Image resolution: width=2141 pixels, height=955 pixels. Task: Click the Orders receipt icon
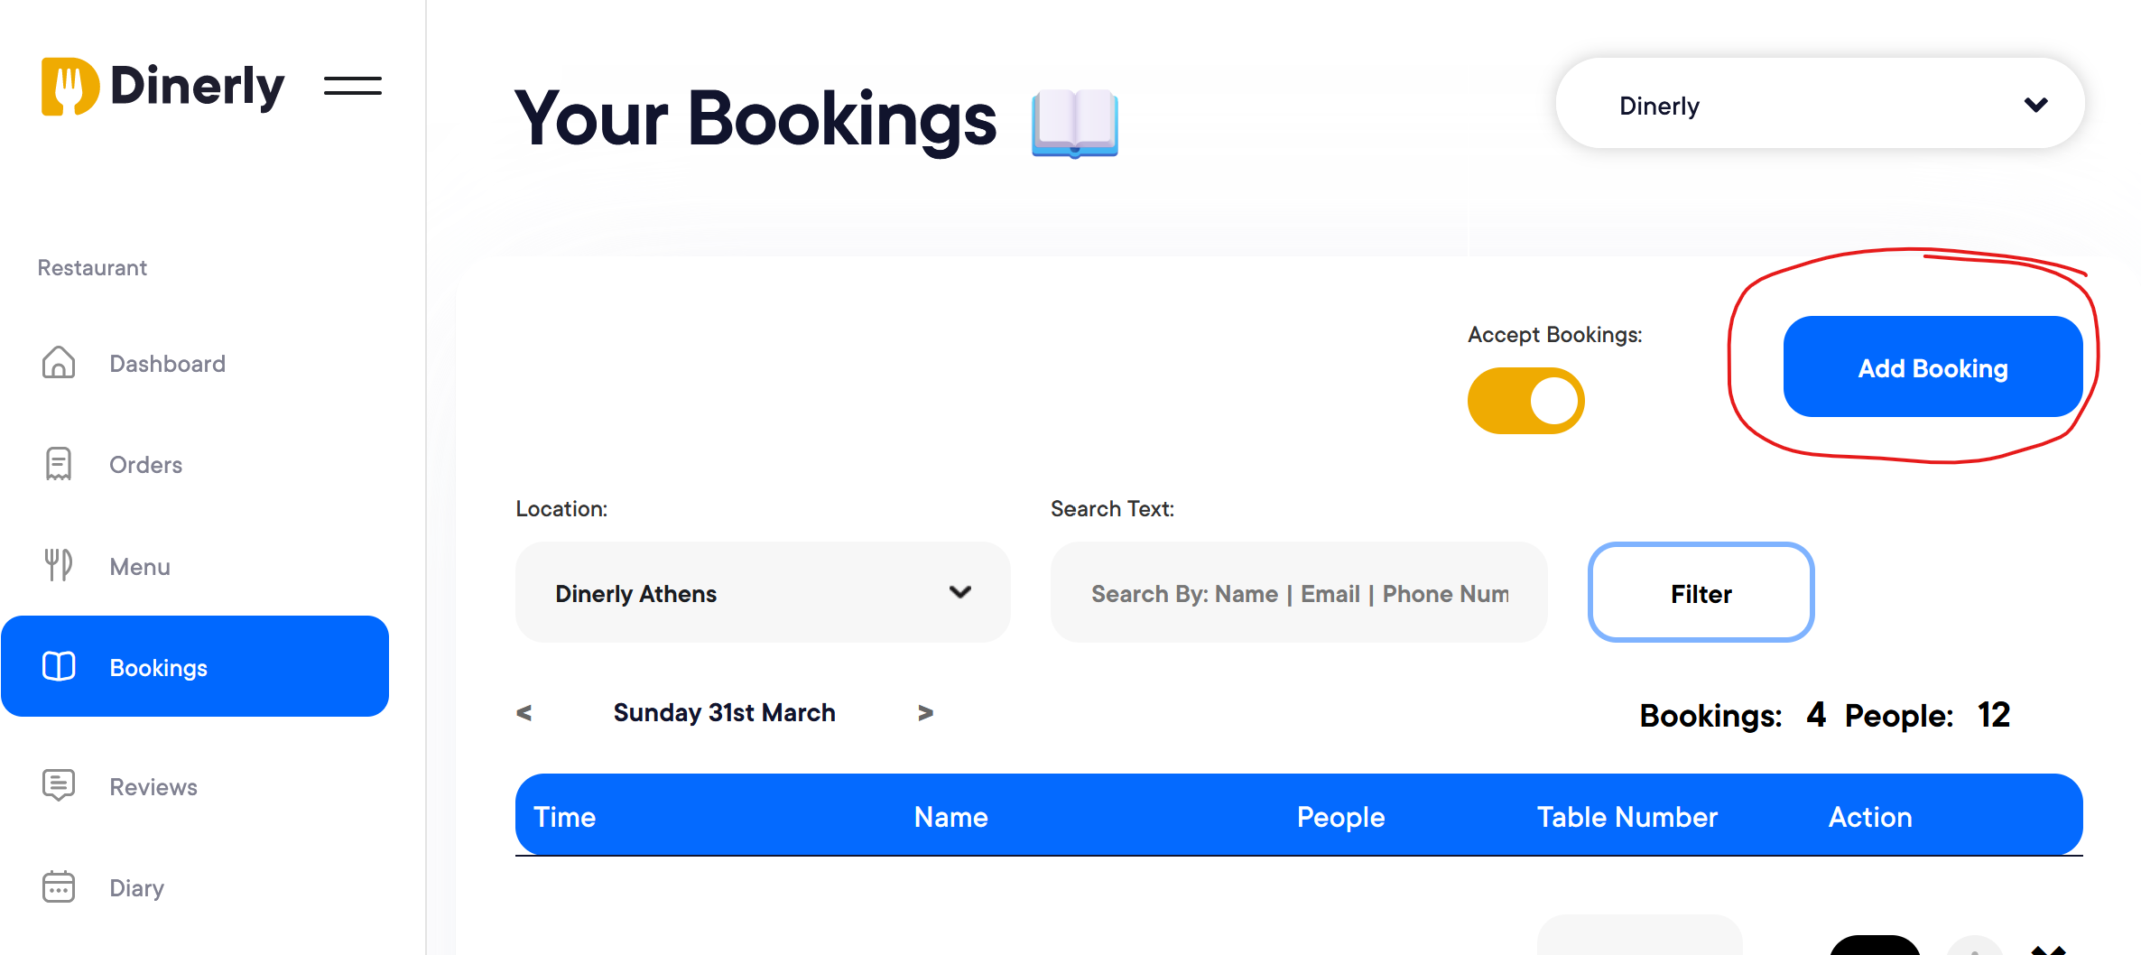59,464
